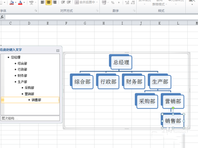Close the text pane with the X
198x148 pixels.
pyautogui.click(x=58, y=51)
